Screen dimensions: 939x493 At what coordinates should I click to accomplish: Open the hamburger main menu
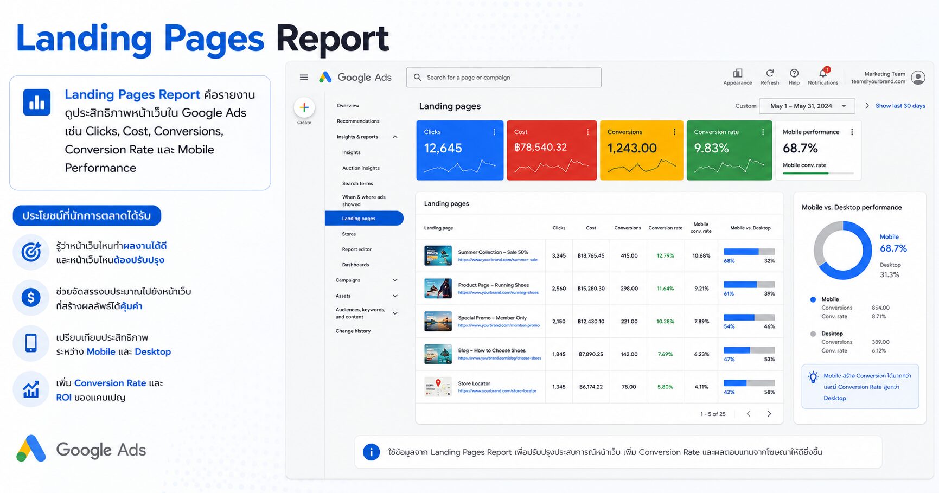tap(304, 78)
